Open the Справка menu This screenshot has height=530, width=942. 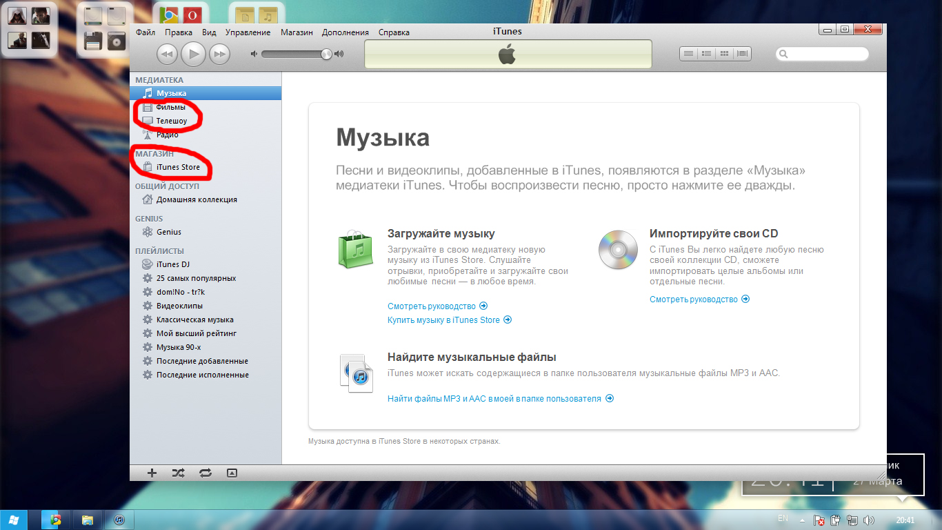click(x=394, y=32)
